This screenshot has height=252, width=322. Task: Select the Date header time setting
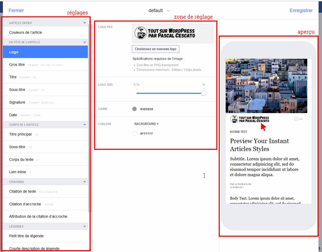click(x=45, y=115)
